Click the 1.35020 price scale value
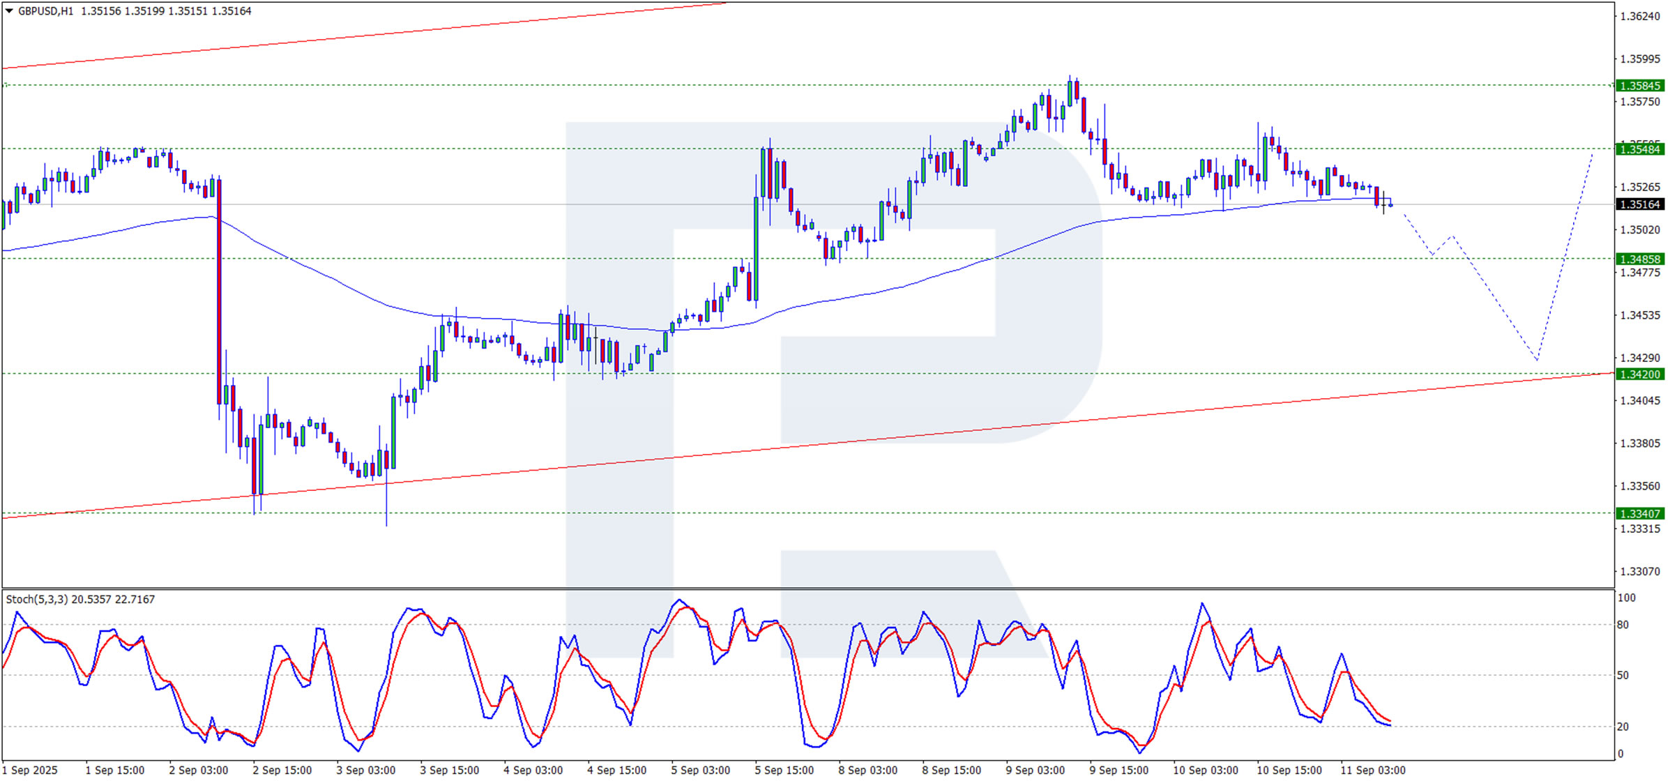Viewport: 1670px width, 781px height. coord(1639,230)
